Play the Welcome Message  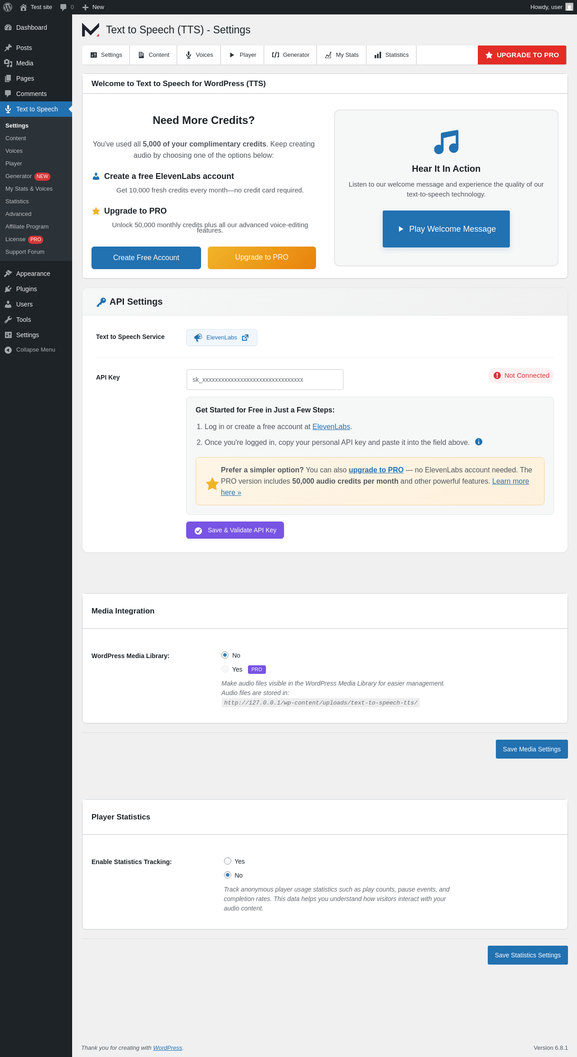tap(446, 229)
